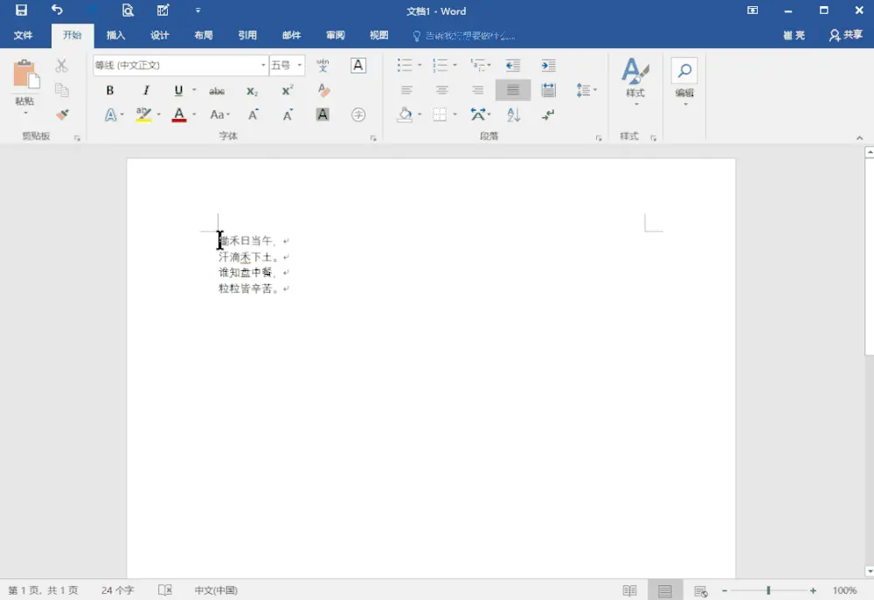Click the Subscript x₂ icon
The image size is (874, 600).
[252, 91]
